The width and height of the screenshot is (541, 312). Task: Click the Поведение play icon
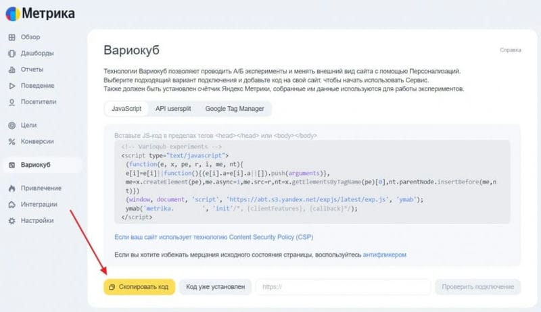click(x=11, y=86)
